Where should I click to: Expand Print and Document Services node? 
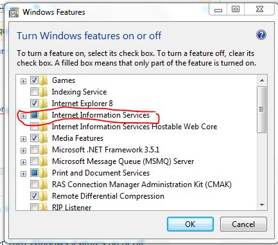pyautogui.click(x=23, y=174)
